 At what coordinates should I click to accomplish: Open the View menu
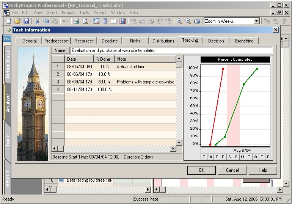(38, 13)
